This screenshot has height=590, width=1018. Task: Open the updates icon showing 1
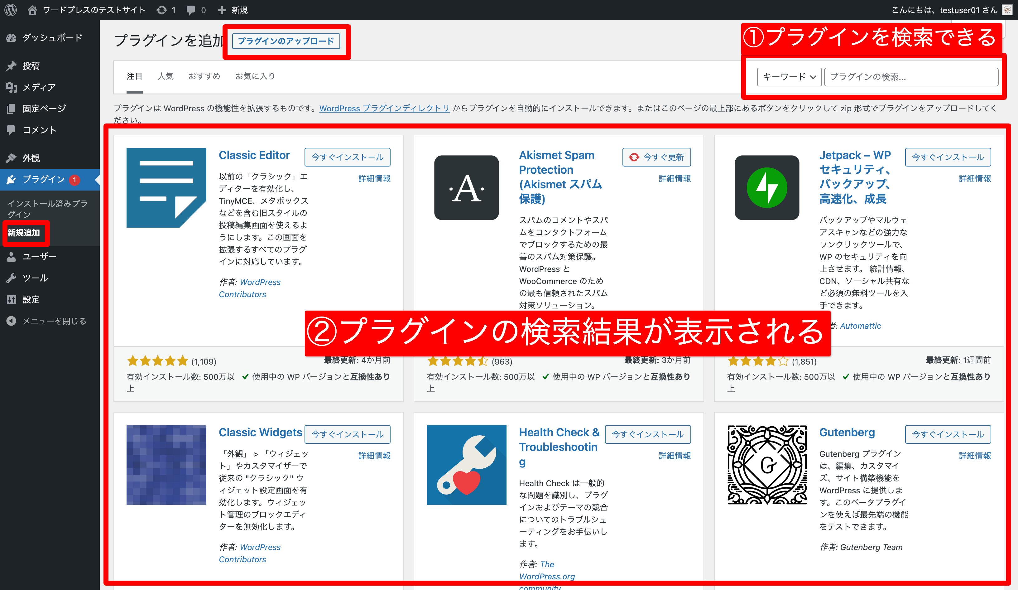click(161, 10)
